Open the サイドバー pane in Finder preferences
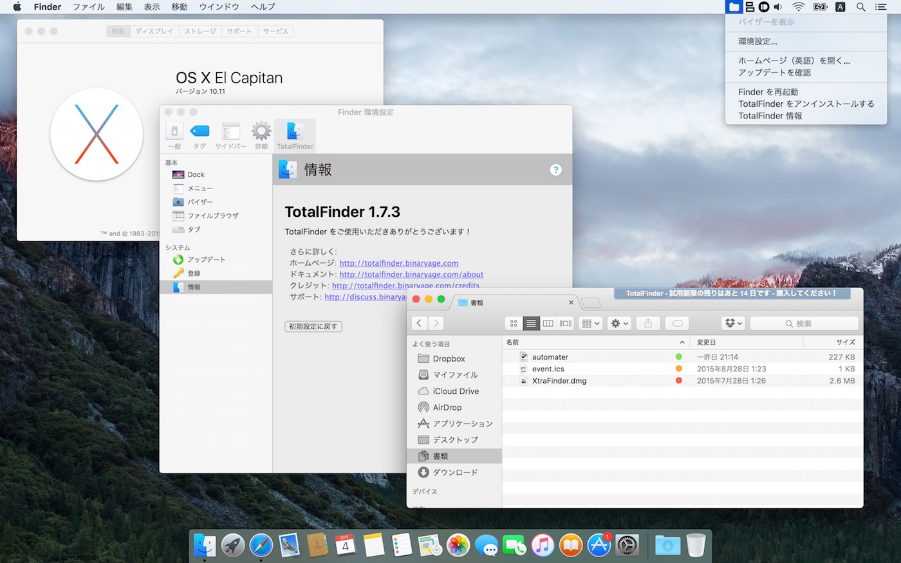Screen dimensions: 901x563 point(230,135)
